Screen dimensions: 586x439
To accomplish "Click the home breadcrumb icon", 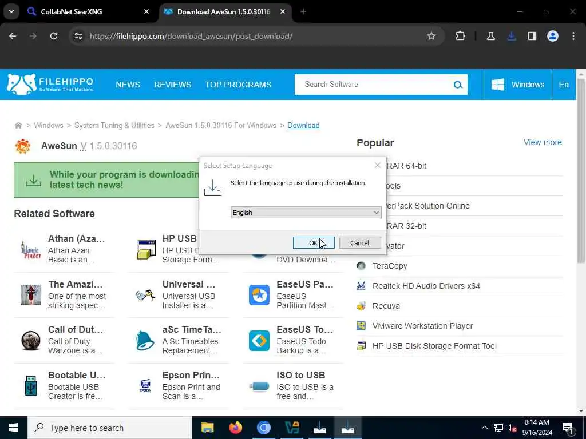I will click(18, 125).
